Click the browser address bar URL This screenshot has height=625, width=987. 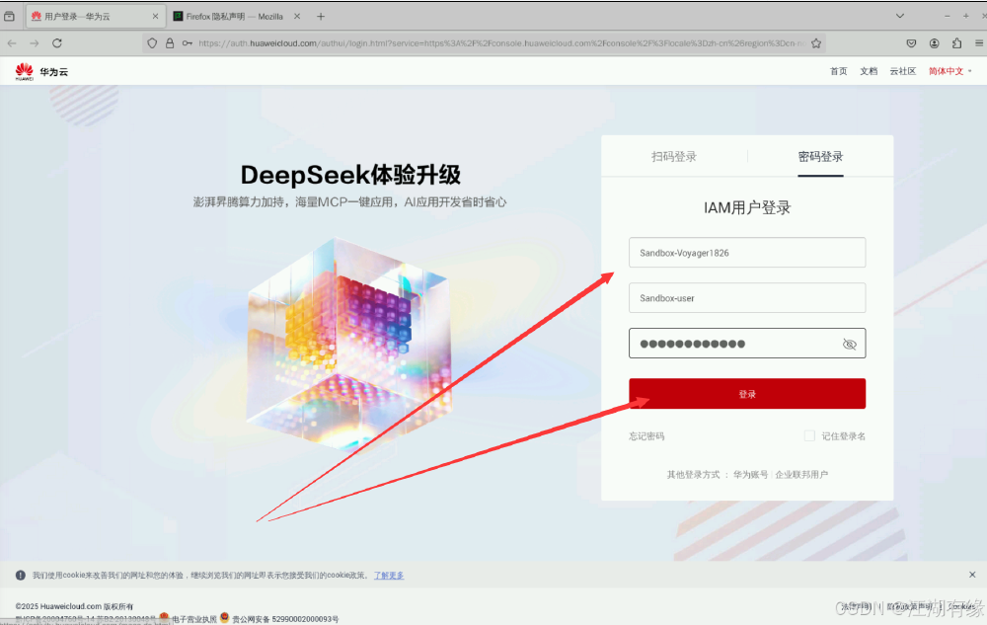click(501, 42)
